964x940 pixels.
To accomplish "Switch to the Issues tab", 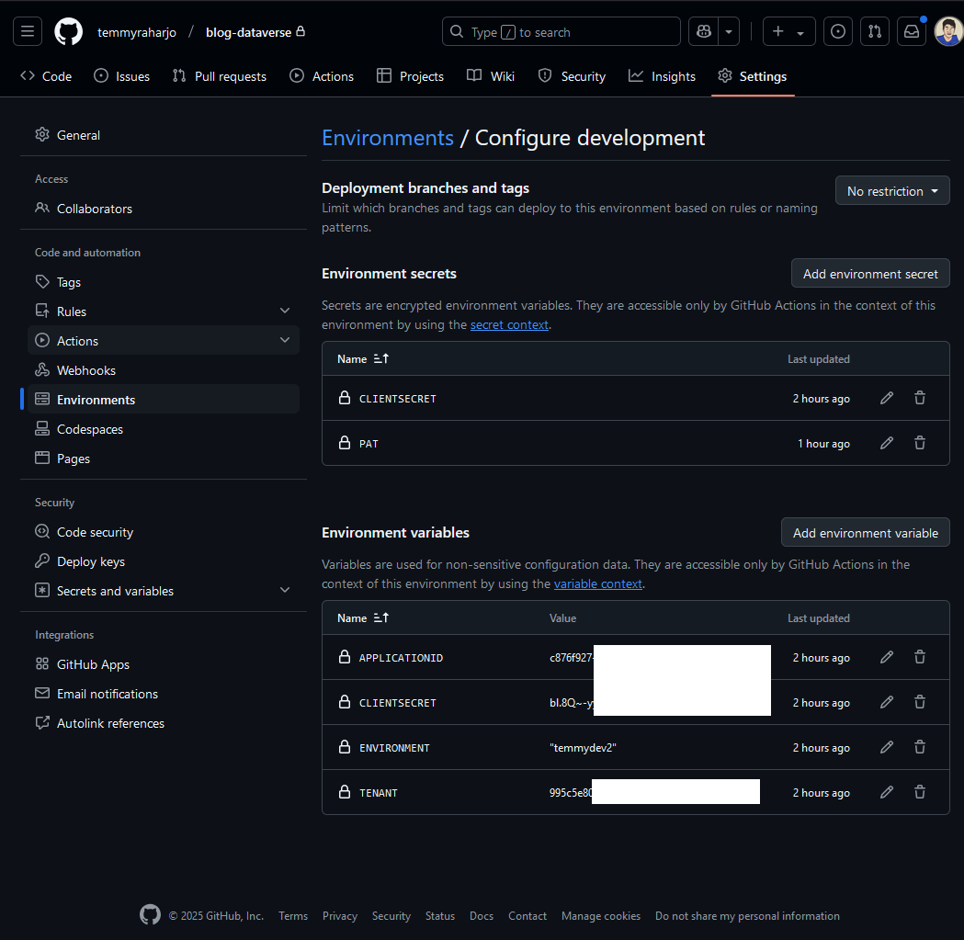I will tap(121, 76).
